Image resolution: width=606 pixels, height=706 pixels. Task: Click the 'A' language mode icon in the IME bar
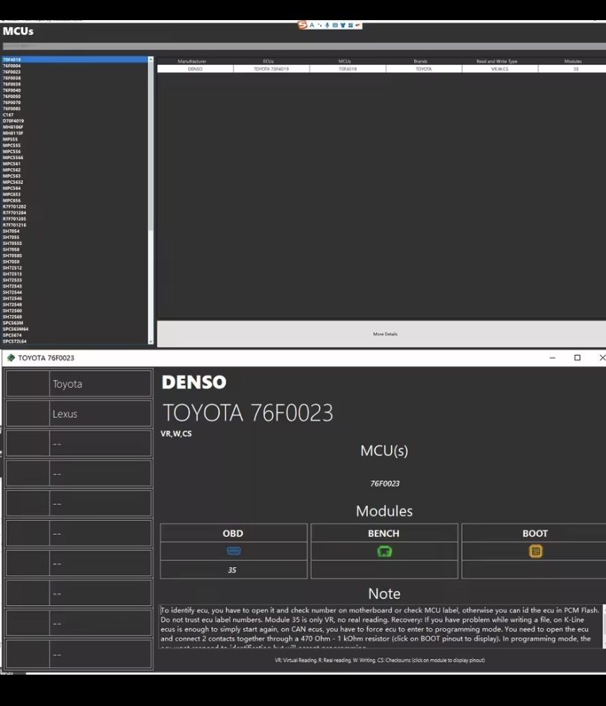(x=312, y=25)
